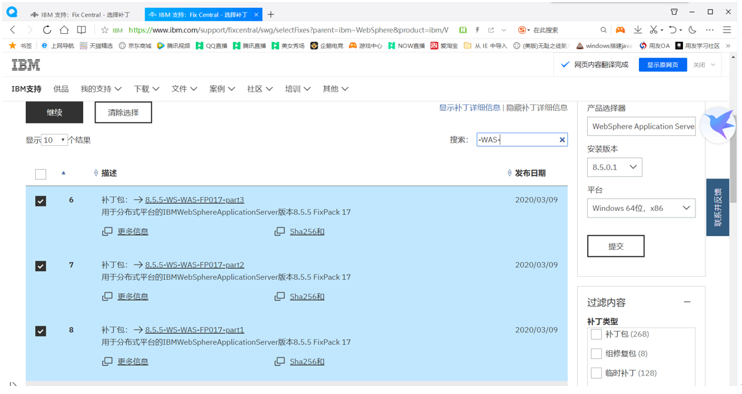This screenshot has width=742, height=394.
Task: Expand the 社区 menu
Action: pos(260,89)
